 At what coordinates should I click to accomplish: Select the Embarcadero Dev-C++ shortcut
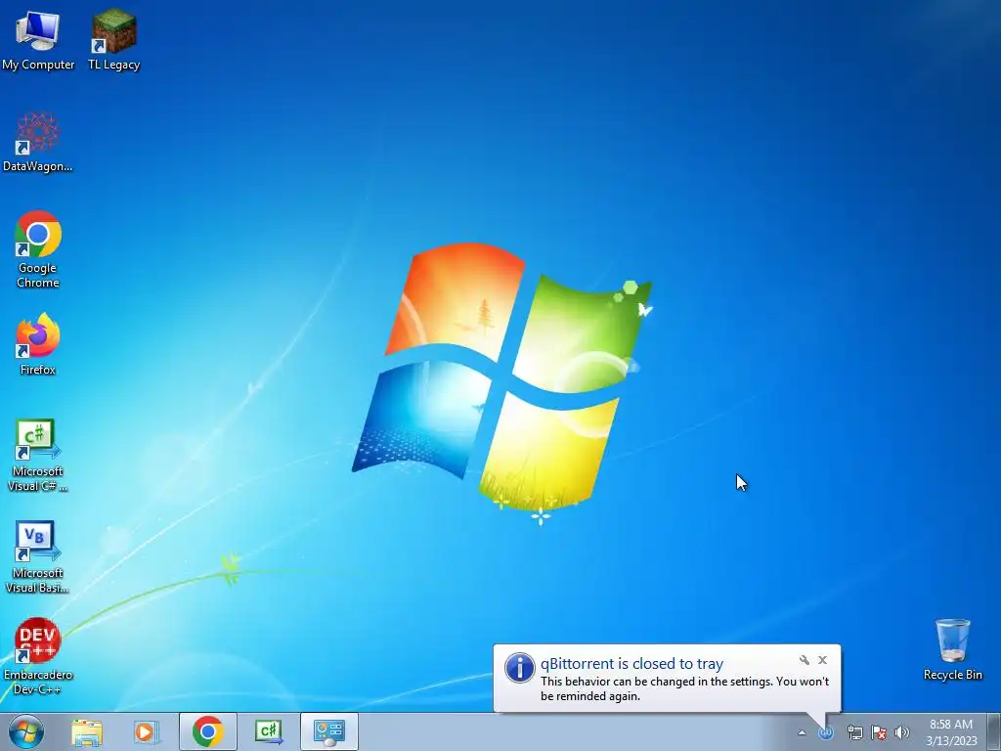[x=38, y=656]
